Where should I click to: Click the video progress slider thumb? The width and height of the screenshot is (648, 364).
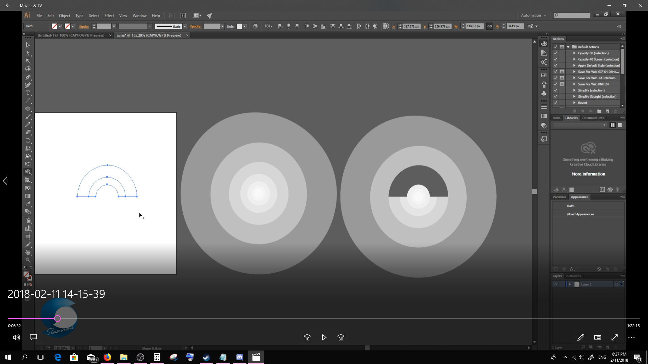point(57,318)
